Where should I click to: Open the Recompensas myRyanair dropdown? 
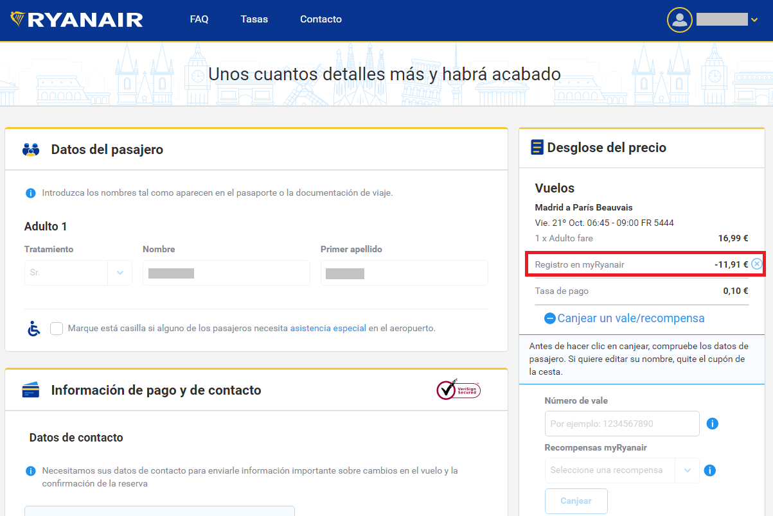coord(622,470)
